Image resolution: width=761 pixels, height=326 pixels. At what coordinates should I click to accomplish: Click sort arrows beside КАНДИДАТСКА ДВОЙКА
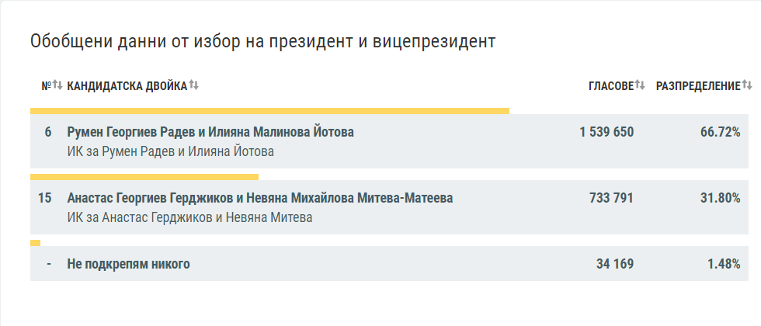(x=194, y=85)
